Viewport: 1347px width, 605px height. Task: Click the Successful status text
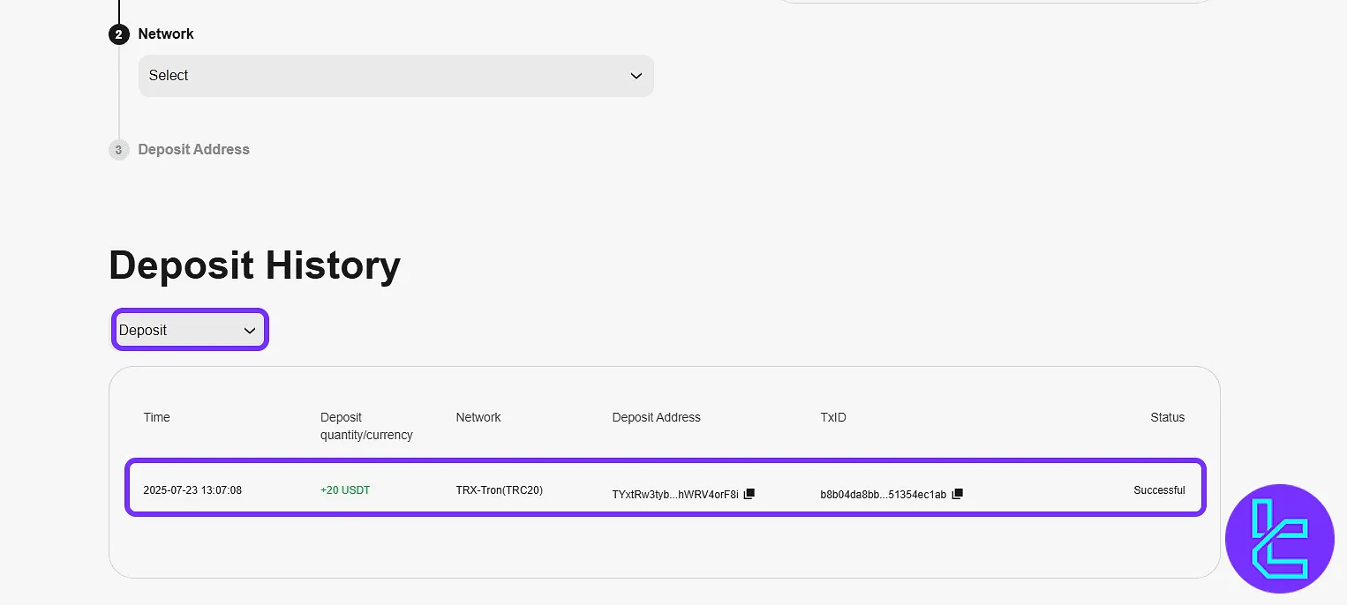point(1159,490)
